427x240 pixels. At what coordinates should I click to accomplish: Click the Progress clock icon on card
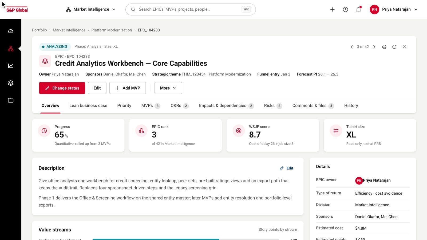tap(44, 131)
